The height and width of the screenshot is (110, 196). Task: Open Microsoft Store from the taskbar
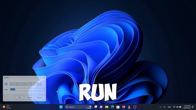118,107
